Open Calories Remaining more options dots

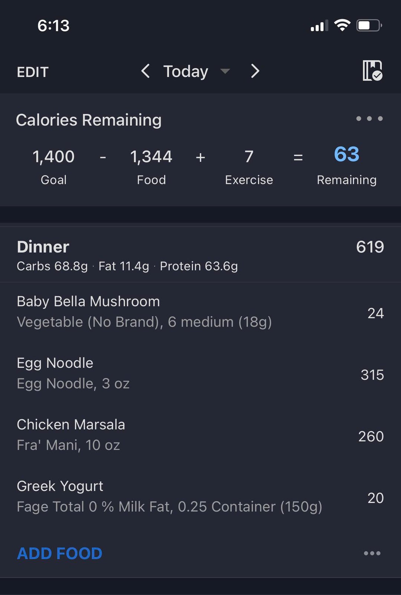[x=369, y=119]
